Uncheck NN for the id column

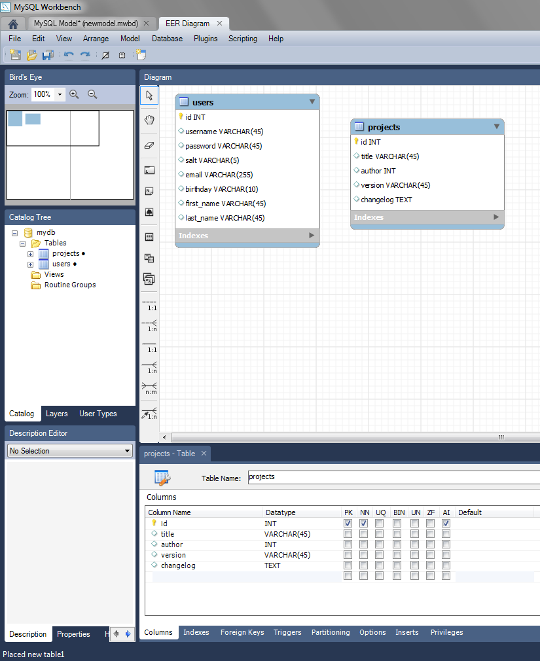click(x=363, y=523)
